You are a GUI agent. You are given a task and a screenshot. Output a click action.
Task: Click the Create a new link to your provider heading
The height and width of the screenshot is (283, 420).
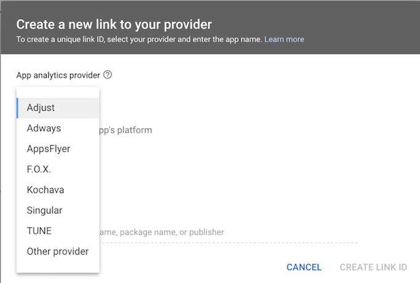pyautogui.click(x=114, y=25)
